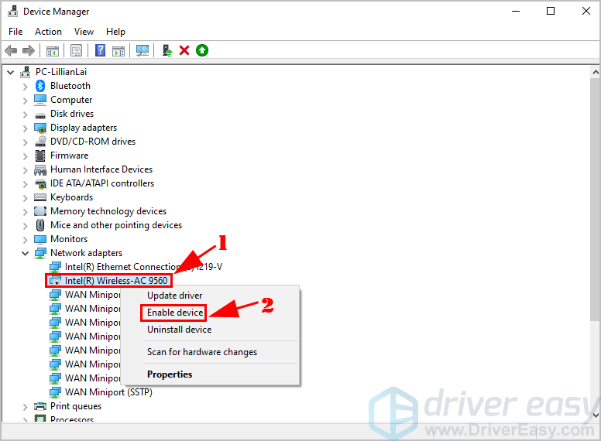
Task: Click the Device Manager title bar icon
Action: pyautogui.click(x=12, y=12)
